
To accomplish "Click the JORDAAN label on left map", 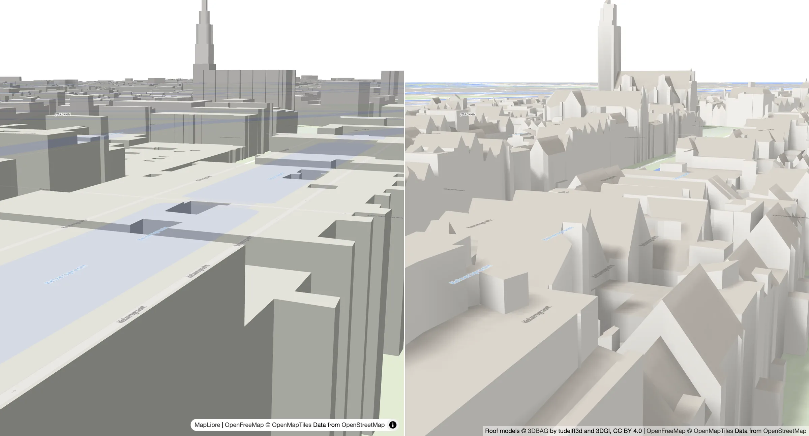I will 63,114.
